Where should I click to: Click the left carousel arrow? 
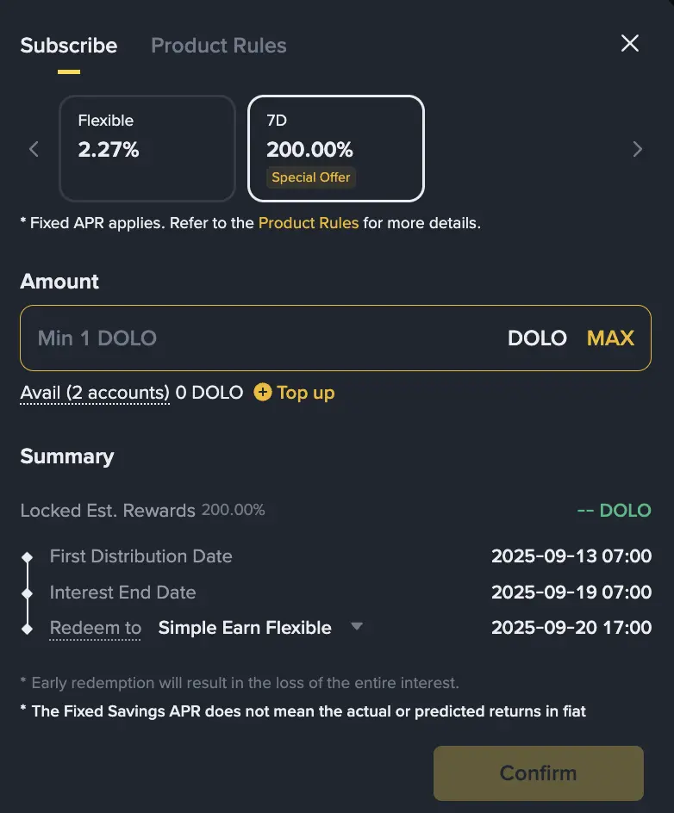coord(33,149)
